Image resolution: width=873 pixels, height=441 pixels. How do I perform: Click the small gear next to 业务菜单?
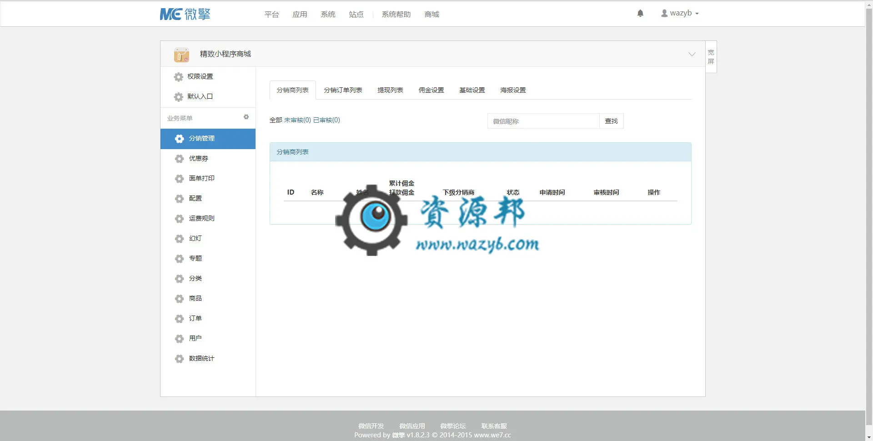pyautogui.click(x=246, y=117)
